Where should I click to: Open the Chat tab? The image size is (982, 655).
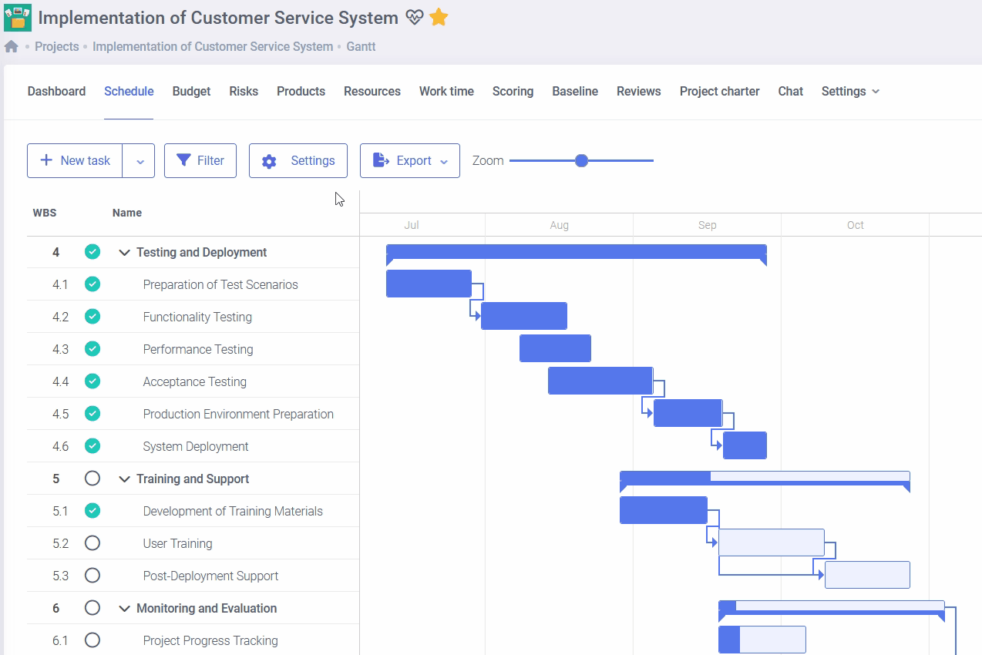pos(790,91)
